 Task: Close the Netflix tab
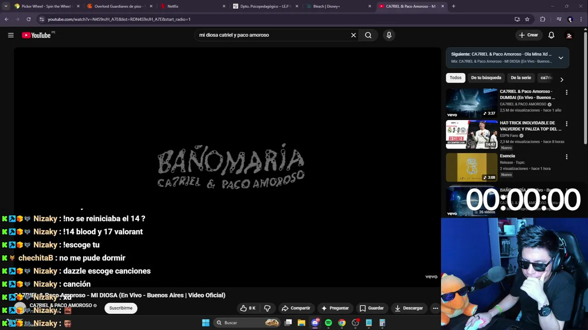pos(224,6)
